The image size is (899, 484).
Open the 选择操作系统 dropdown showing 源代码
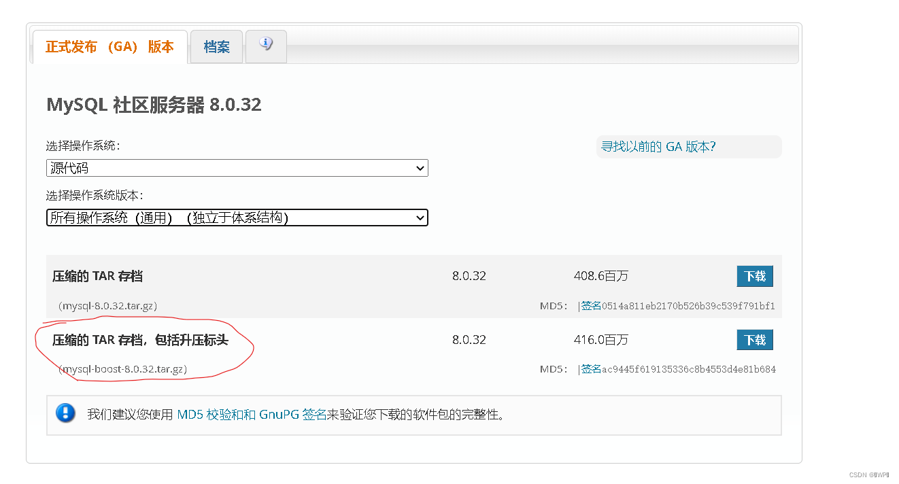click(237, 168)
